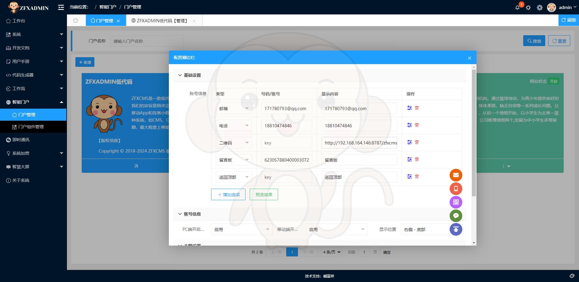The width and height of the screenshot is (579, 282).
Task: Close the 门户管理 tab
Action: tap(118, 21)
